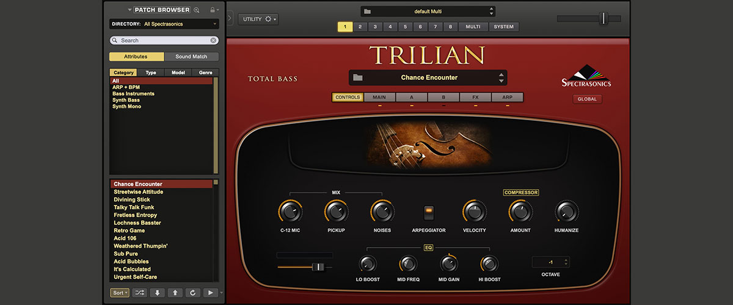Toggle the patch browser lock icon
Viewport: 733px width, 305px height.
pyautogui.click(x=212, y=10)
